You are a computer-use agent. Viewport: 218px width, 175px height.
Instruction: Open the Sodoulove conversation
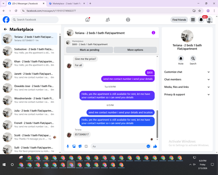tap(29, 51)
